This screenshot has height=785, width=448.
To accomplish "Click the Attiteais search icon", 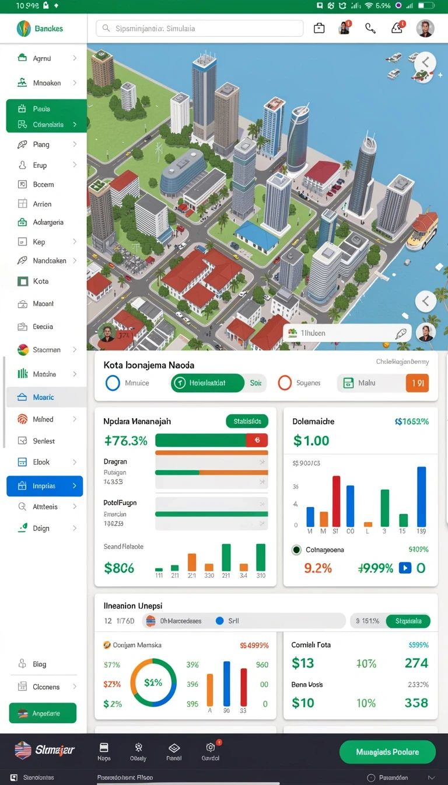I will click(x=22, y=507).
